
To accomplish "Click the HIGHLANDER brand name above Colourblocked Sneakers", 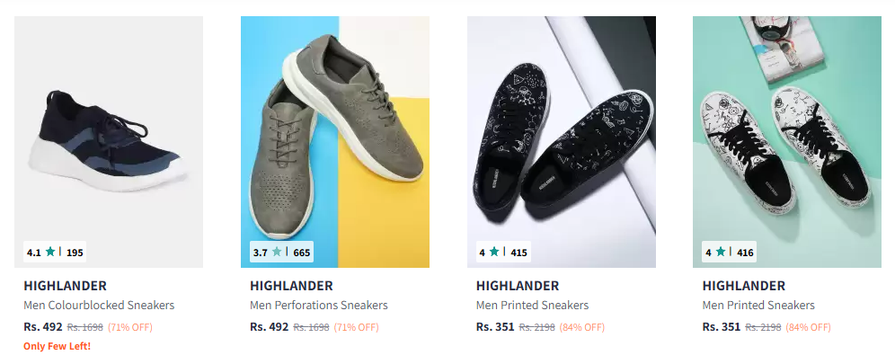I will [x=65, y=286].
